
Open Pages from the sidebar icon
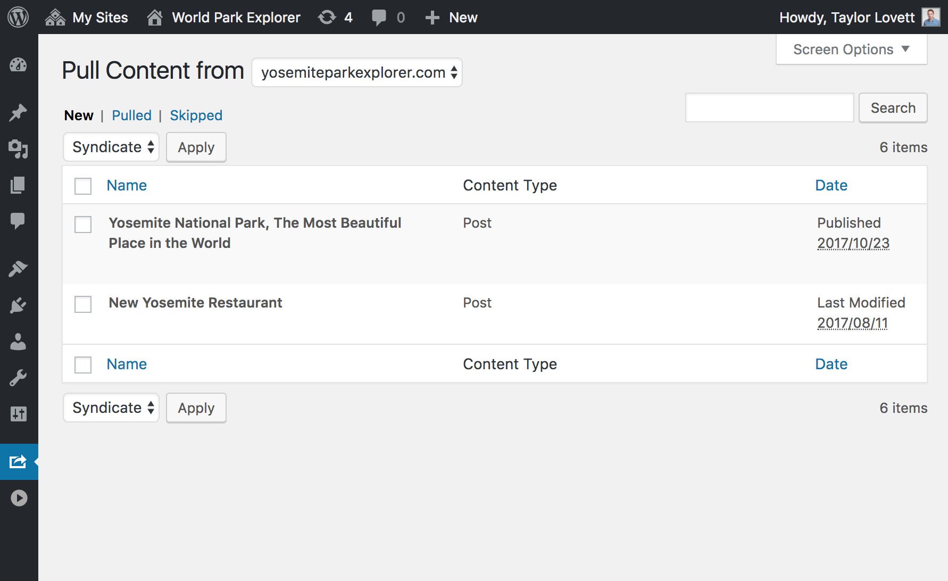(x=18, y=185)
